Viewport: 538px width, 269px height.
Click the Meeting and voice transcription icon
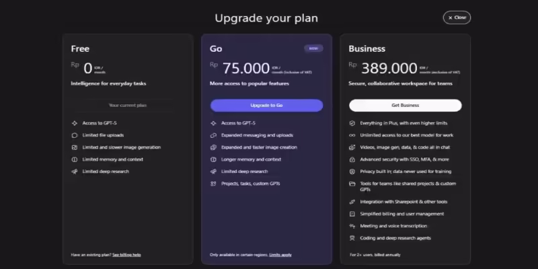pos(352,226)
